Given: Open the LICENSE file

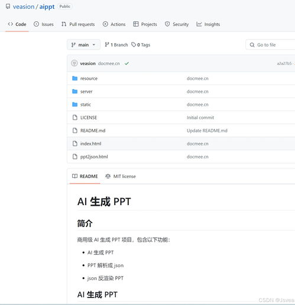Looking at the screenshot, I should click(x=89, y=118).
